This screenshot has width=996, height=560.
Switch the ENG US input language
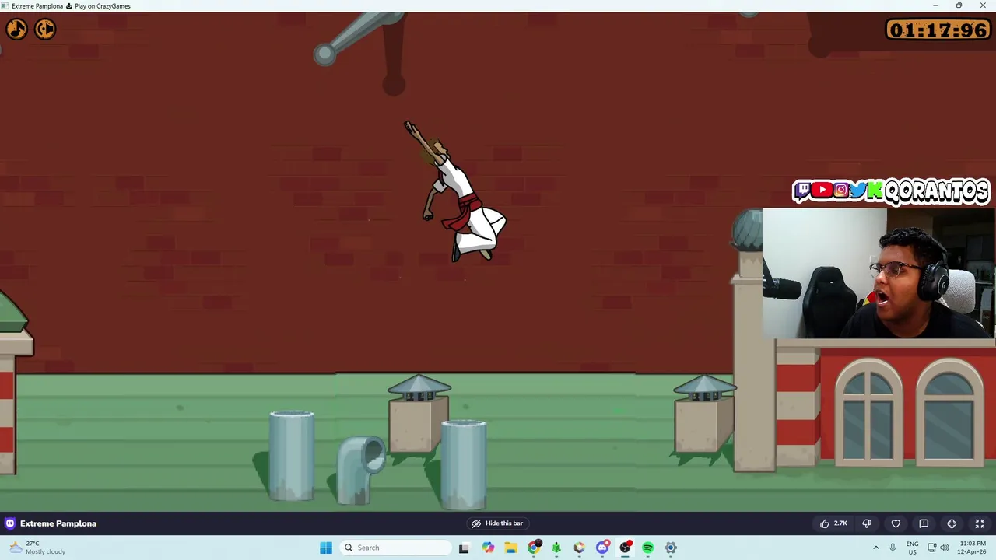coord(912,548)
